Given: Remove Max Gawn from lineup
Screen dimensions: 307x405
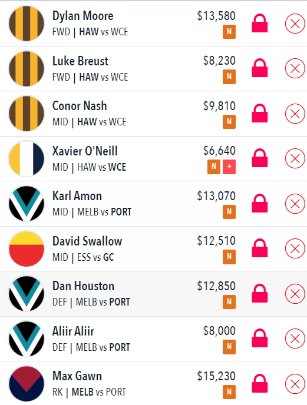Looking at the screenshot, I should coord(295,384).
